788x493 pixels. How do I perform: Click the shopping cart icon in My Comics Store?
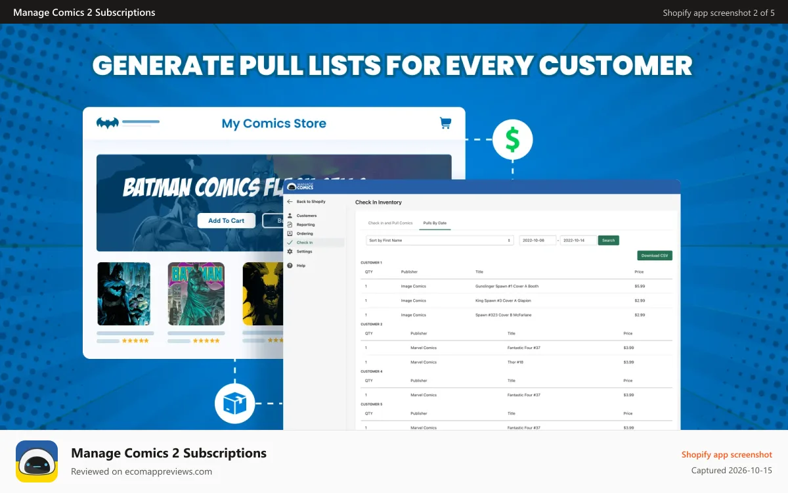coord(445,123)
